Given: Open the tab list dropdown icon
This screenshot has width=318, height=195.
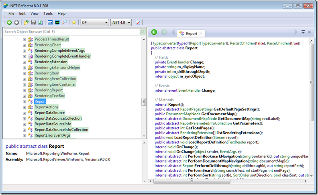Looking at the screenshot, I should pyautogui.click(x=303, y=32).
